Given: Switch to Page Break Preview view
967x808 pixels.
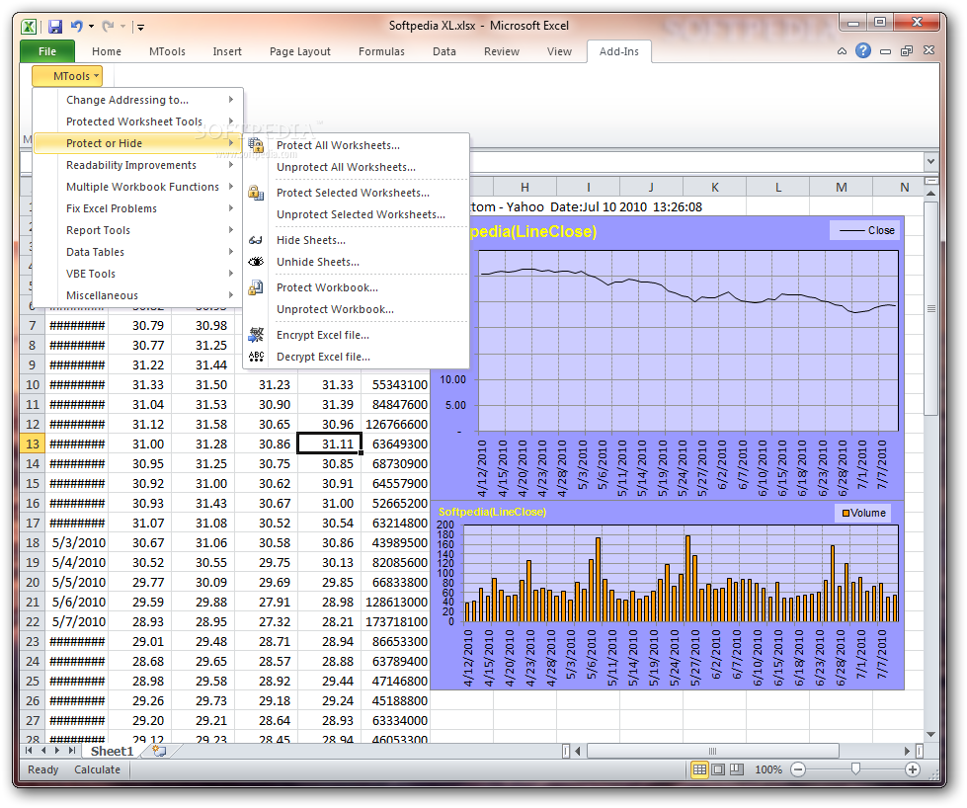Looking at the screenshot, I should (737, 769).
